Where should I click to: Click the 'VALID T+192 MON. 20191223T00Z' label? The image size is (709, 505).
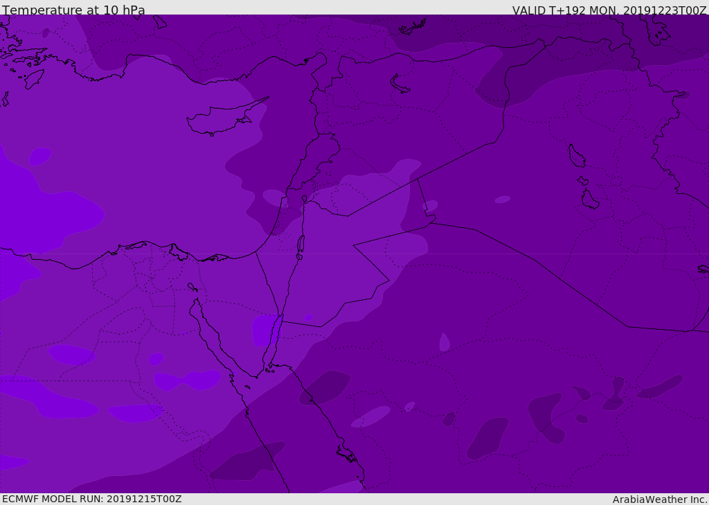click(x=609, y=10)
